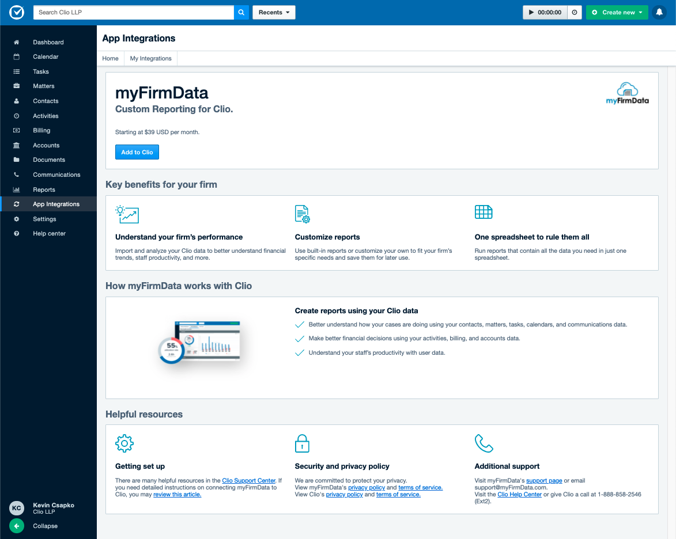Click the Kevin Csapko user name
Viewport: 676px width, 539px height.
click(54, 505)
